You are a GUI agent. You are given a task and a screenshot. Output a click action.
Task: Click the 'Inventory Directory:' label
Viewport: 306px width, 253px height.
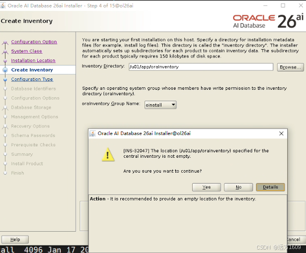coord(103,66)
